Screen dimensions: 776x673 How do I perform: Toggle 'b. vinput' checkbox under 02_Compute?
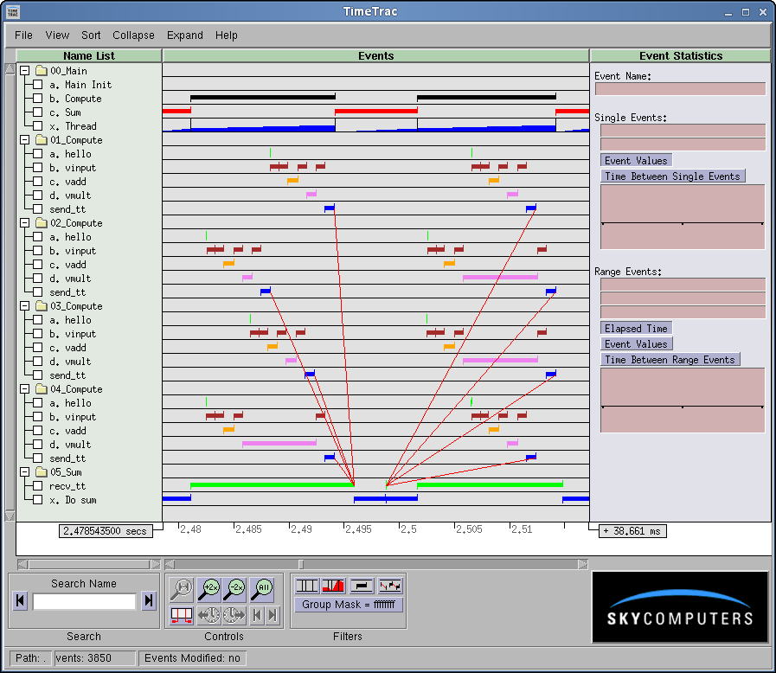pyautogui.click(x=37, y=251)
